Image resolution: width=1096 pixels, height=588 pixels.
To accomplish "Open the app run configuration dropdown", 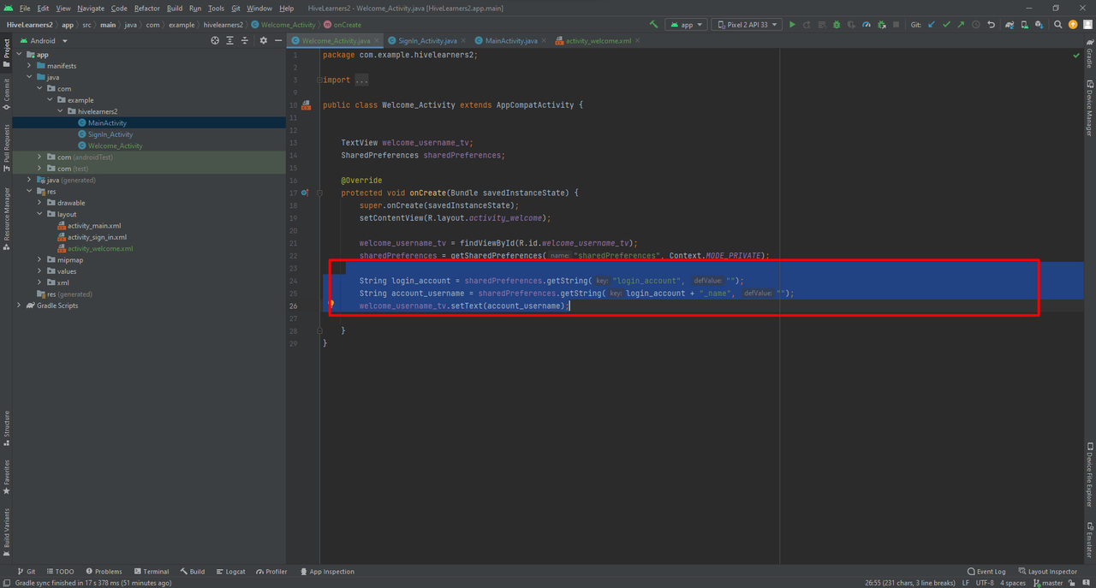I will coord(687,25).
